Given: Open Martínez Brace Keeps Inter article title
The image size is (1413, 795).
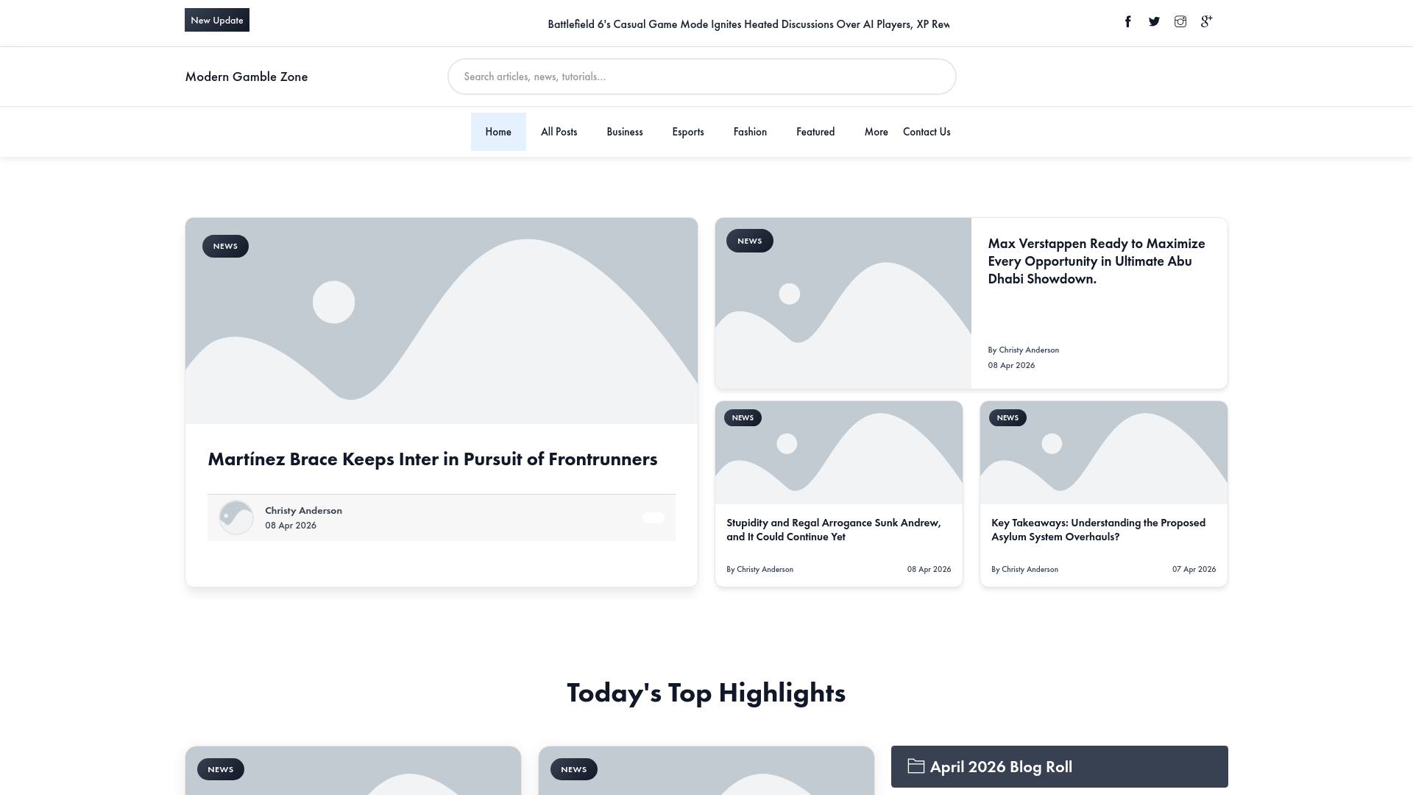Looking at the screenshot, I should (x=433, y=459).
